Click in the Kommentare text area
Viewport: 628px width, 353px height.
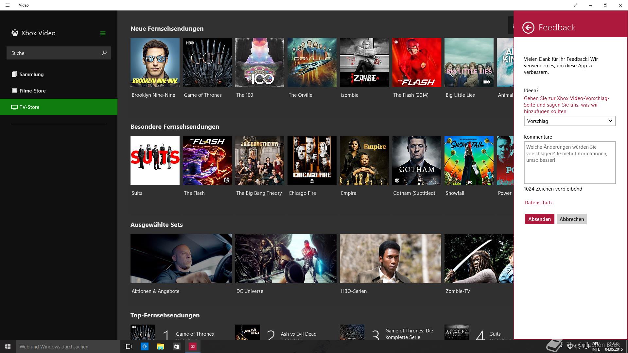point(569,162)
